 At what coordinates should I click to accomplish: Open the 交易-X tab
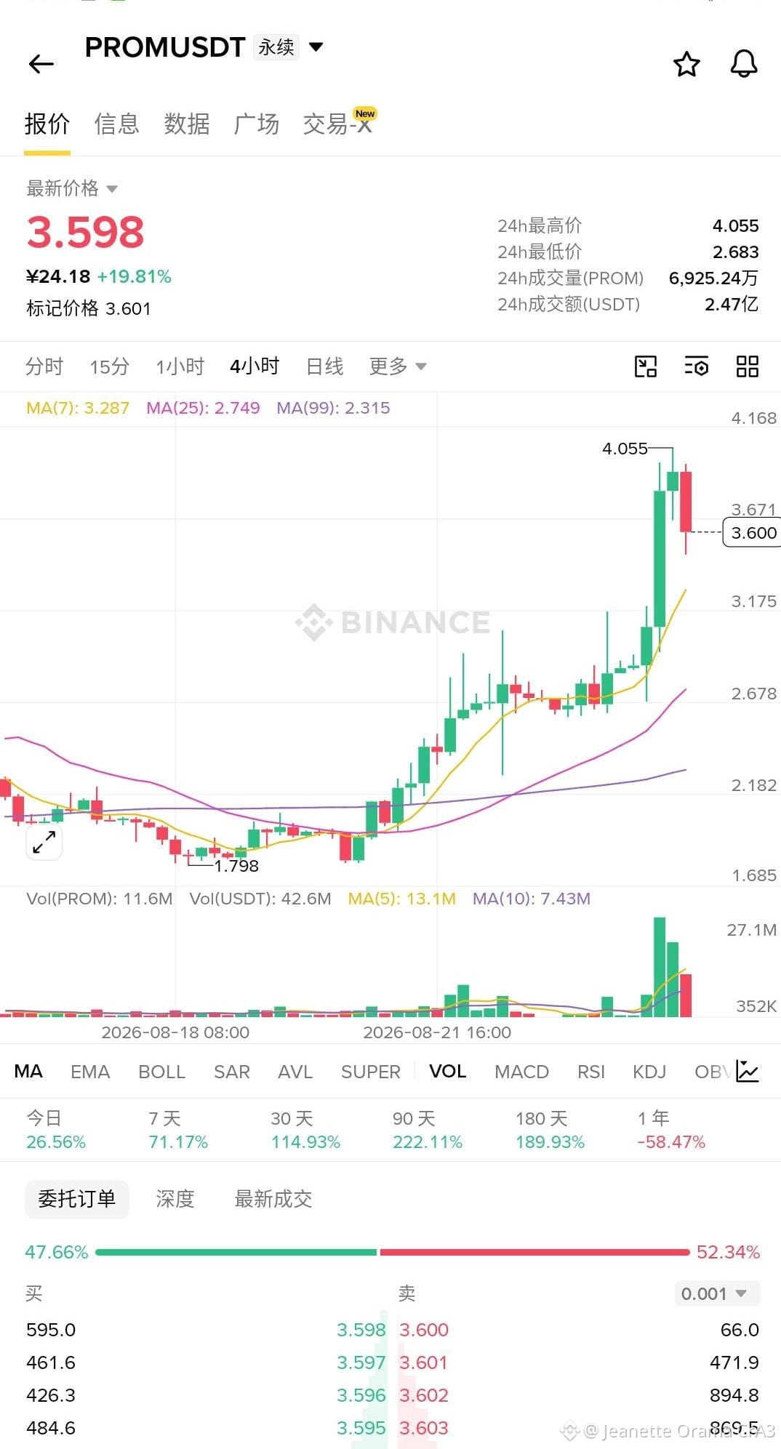338,123
